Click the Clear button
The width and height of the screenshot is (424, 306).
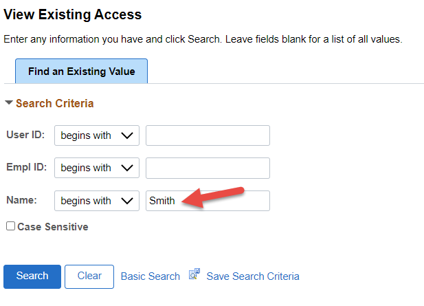(x=89, y=276)
